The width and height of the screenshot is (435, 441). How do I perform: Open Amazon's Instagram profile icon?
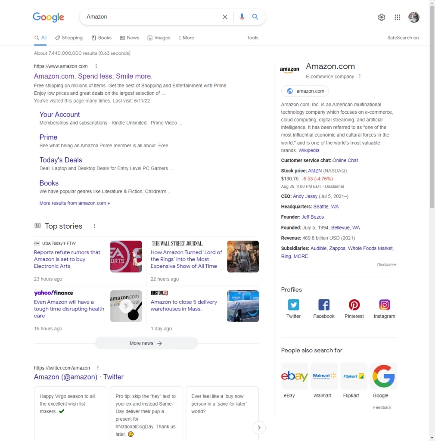click(384, 305)
